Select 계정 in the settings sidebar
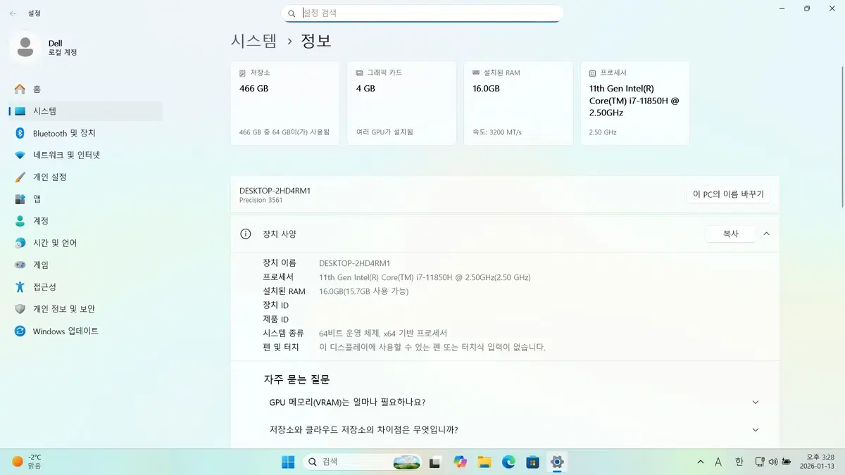845x475 pixels. pyautogui.click(x=44, y=221)
